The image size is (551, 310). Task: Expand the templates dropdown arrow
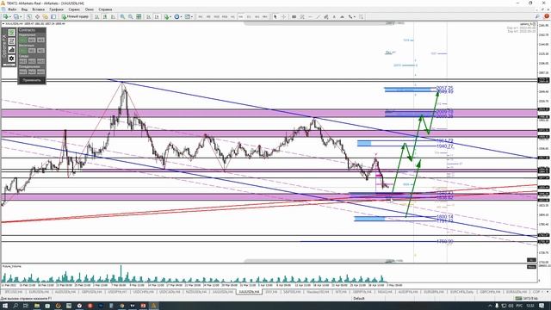pyautogui.click(x=193, y=17)
